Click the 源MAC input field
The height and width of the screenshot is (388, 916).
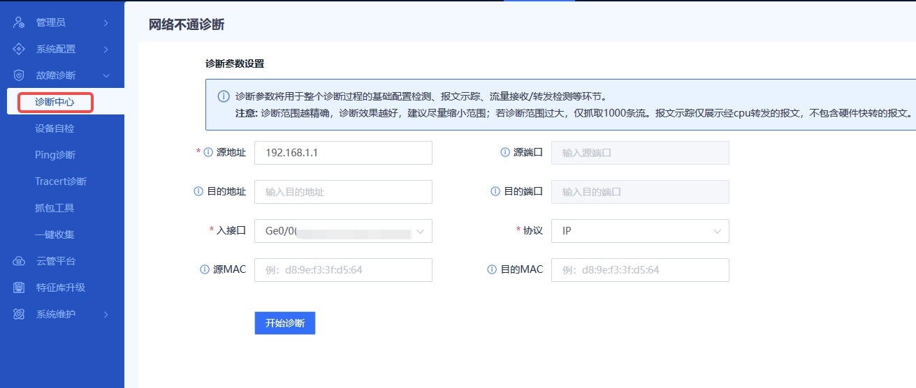(x=343, y=270)
